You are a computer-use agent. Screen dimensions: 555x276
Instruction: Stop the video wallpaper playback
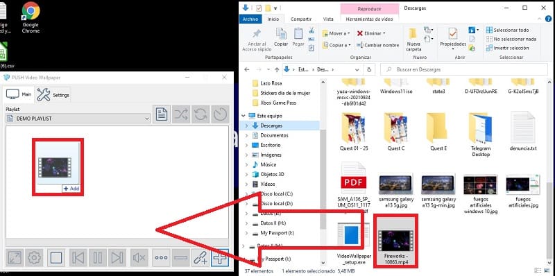[56, 258]
